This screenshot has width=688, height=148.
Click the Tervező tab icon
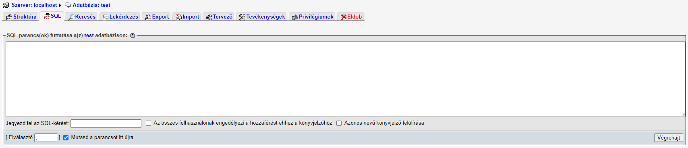209,17
